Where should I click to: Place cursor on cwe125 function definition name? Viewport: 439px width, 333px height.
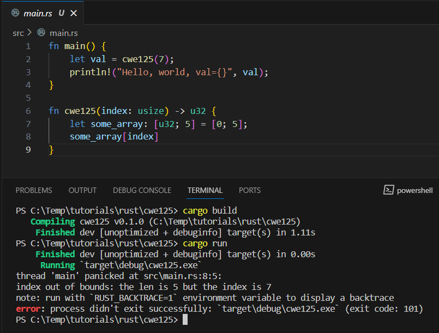pos(79,111)
